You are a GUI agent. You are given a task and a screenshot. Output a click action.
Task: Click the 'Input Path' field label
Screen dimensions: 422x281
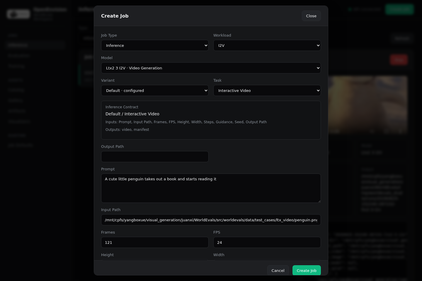pos(111,210)
